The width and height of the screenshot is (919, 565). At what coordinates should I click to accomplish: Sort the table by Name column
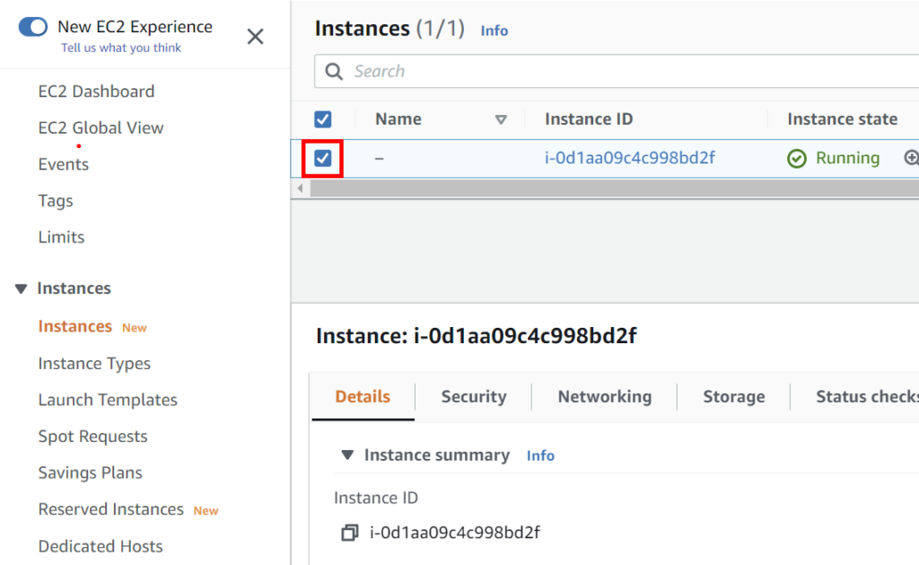pyautogui.click(x=501, y=119)
